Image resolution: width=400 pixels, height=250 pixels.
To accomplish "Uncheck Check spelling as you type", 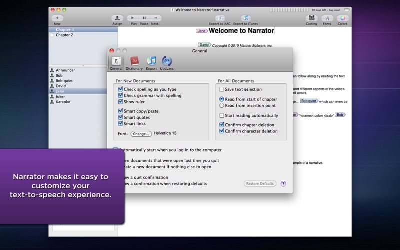I will (120, 89).
